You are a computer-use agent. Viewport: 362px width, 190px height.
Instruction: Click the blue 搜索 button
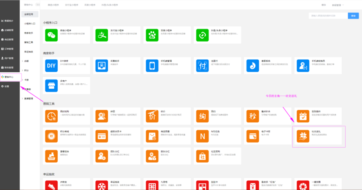353,16
